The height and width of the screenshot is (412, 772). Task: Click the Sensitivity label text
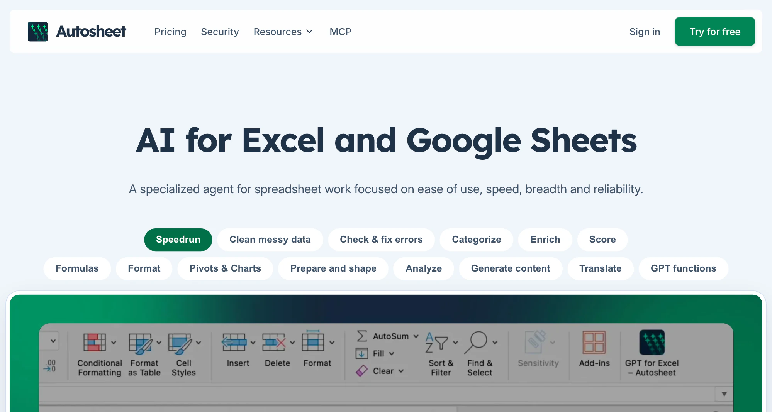coord(538,363)
